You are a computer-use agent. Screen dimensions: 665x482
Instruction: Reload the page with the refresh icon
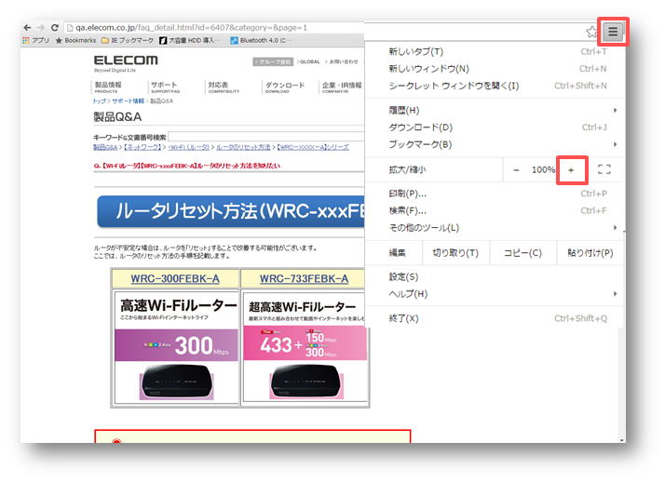55,28
